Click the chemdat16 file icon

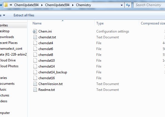tap(35, 78)
